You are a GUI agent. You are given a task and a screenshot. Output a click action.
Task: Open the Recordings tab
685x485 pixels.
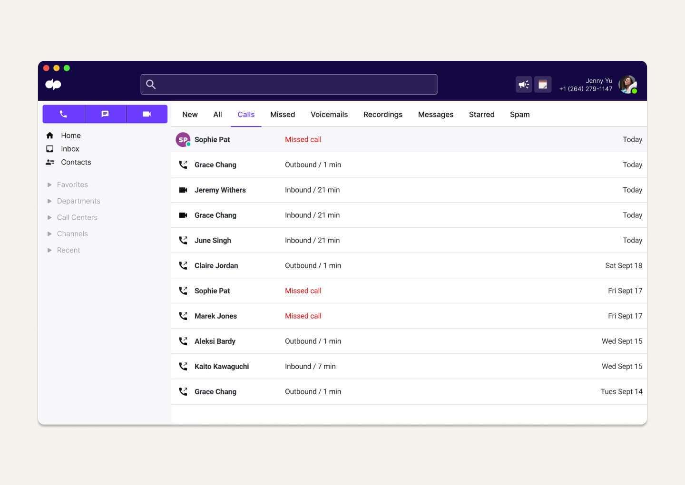[x=383, y=115]
